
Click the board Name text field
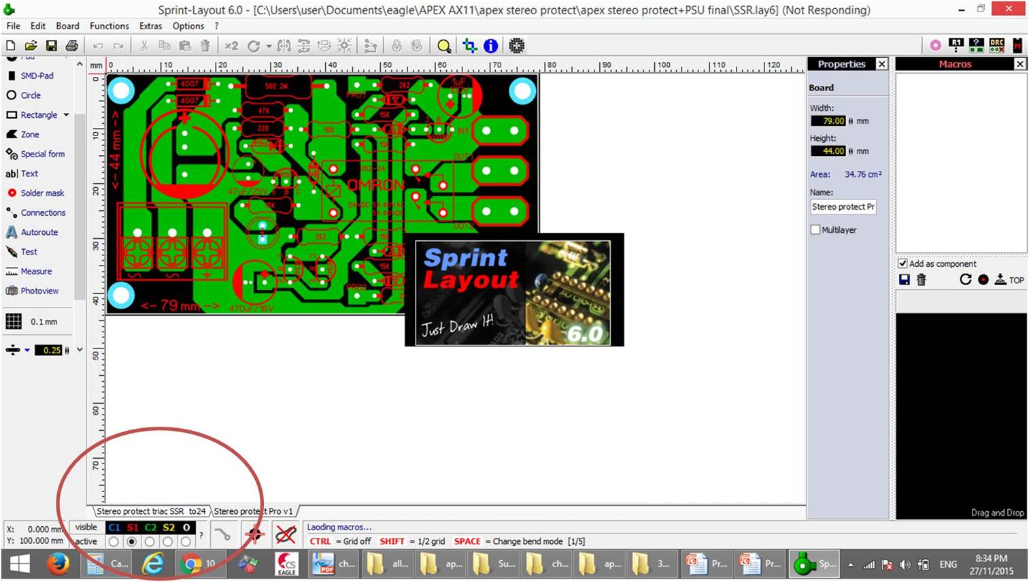(843, 207)
